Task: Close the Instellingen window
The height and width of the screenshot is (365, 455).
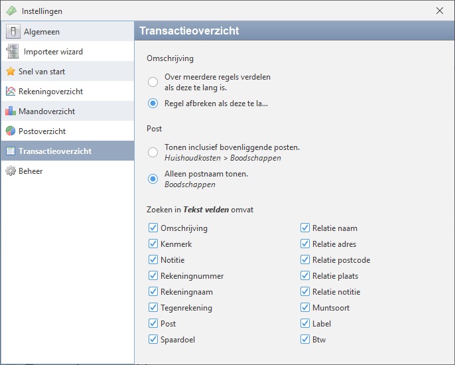Action: (x=440, y=11)
